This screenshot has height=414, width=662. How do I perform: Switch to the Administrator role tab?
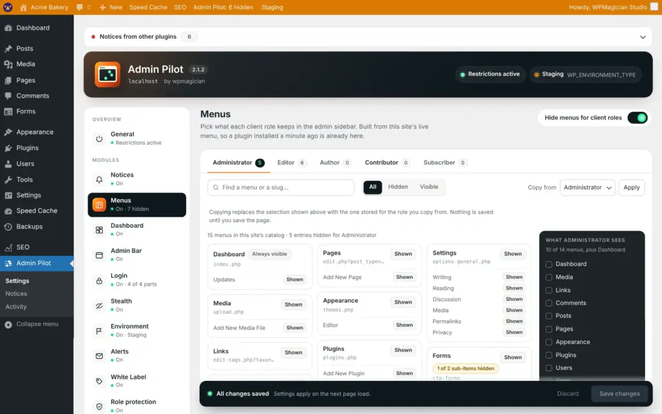pos(238,162)
